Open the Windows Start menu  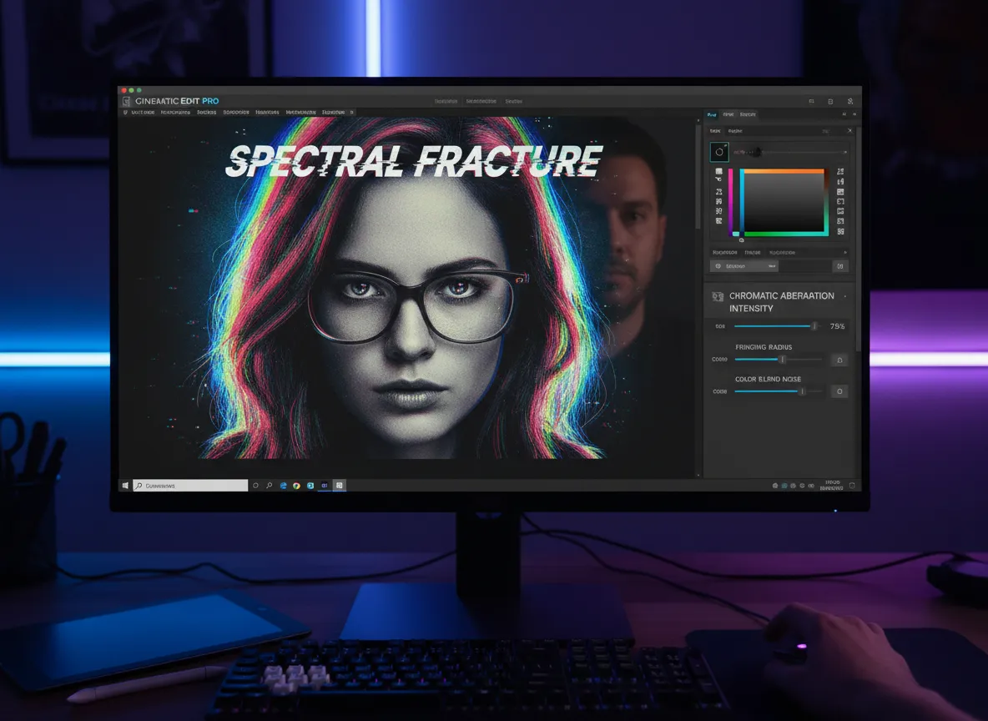click(x=126, y=485)
